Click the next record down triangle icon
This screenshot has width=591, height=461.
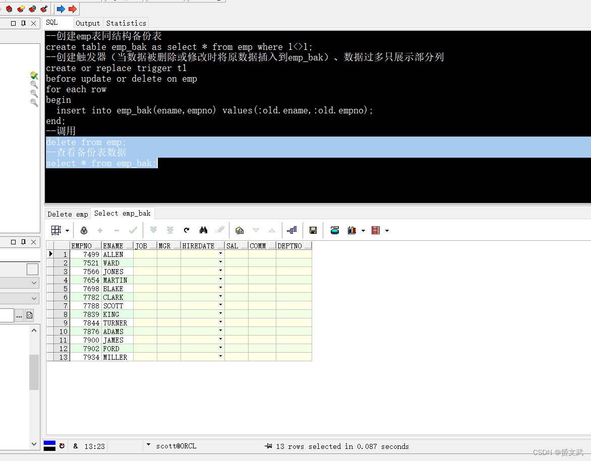[256, 230]
